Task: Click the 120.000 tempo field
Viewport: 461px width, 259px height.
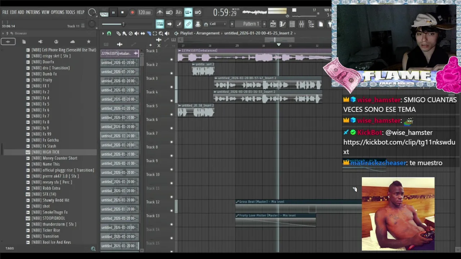Action: coord(144,13)
